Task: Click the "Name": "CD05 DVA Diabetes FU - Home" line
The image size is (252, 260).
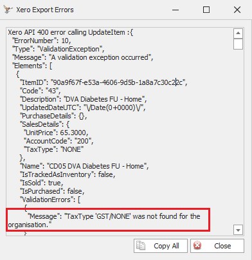Action: click(x=84, y=166)
